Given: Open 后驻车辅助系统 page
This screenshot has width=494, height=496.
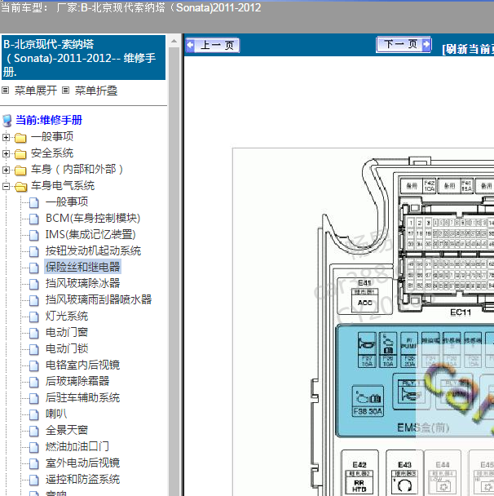Looking at the screenshot, I should click(x=82, y=397).
